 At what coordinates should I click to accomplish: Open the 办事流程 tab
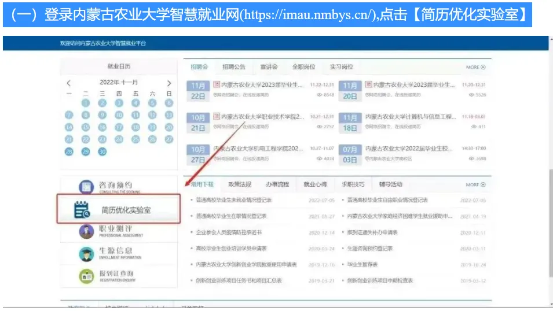(277, 184)
